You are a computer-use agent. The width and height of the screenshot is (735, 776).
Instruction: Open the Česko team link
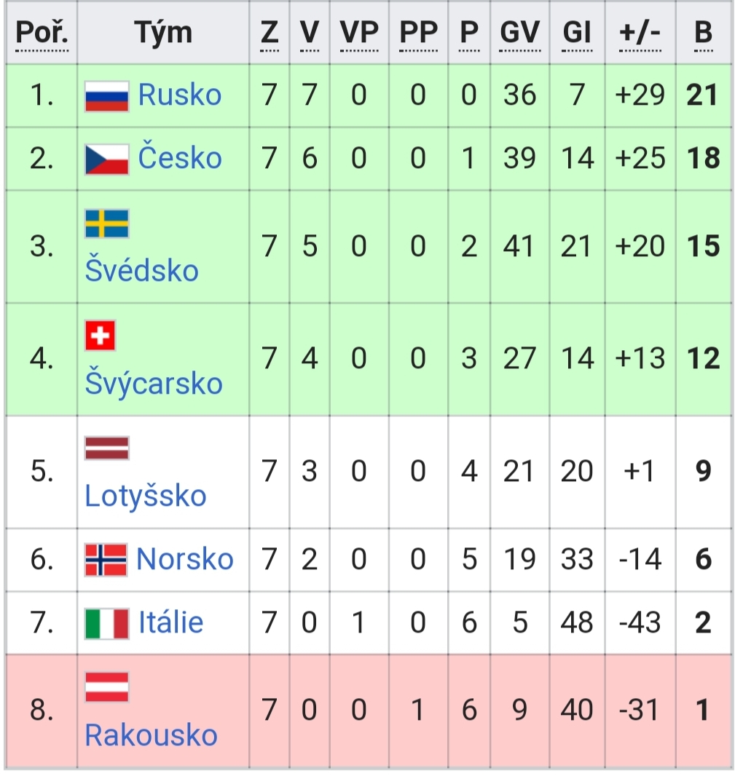click(x=179, y=157)
